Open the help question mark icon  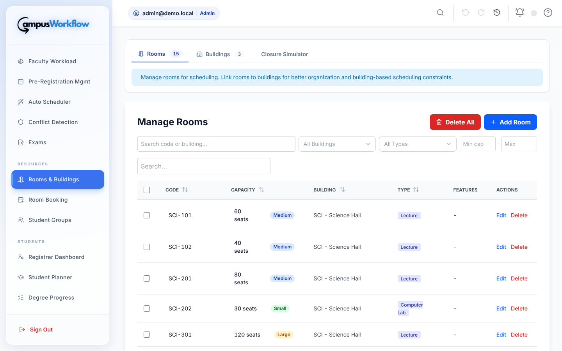click(548, 13)
